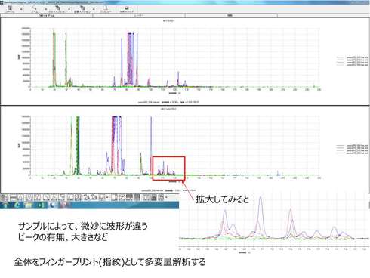Click the preview icon in the toolbar
The width and height of the screenshot is (370, 278).
pyautogui.click(x=106, y=8)
